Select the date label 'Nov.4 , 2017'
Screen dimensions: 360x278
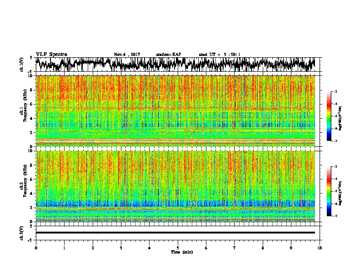[127, 55]
